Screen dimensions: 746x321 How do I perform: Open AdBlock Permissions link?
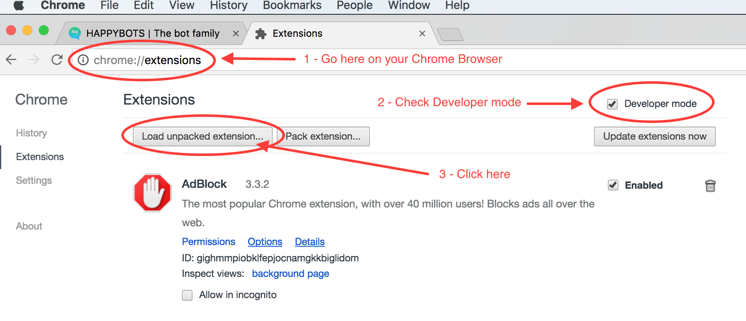(x=208, y=242)
